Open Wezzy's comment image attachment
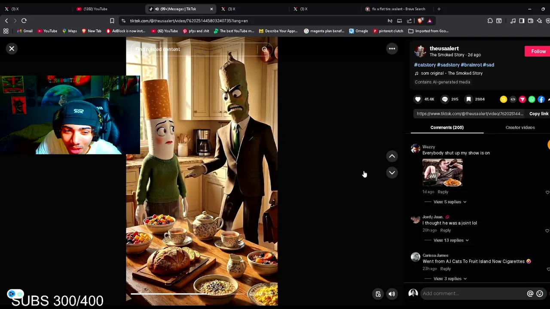Image resolution: width=550 pixels, height=309 pixels. coord(442,173)
